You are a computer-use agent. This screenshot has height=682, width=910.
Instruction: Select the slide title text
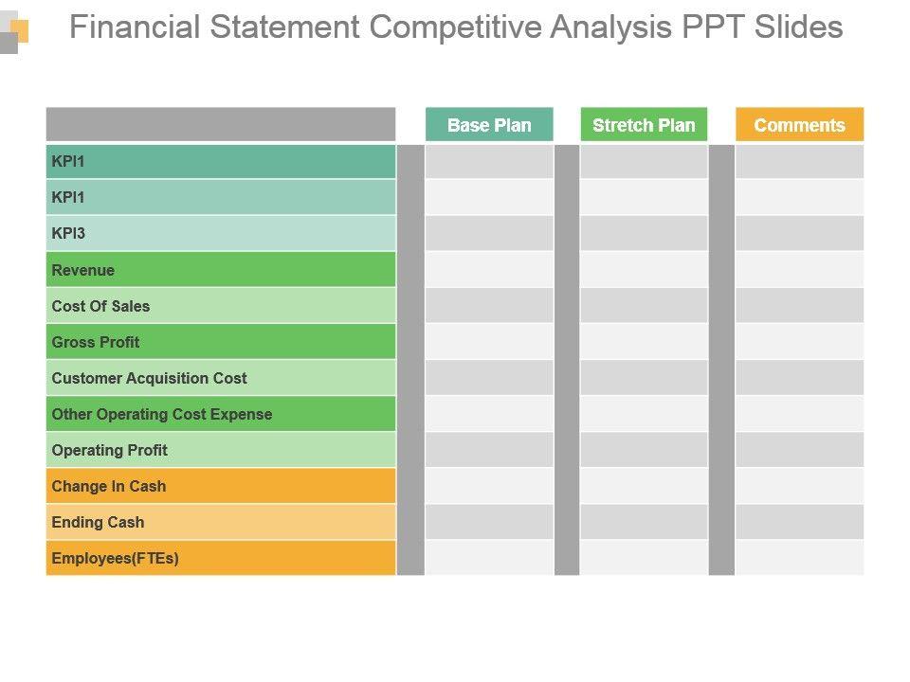point(456,28)
